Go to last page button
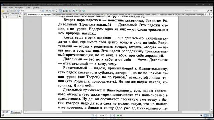The width and height of the screenshot is (214, 120). tap(114, 115)
